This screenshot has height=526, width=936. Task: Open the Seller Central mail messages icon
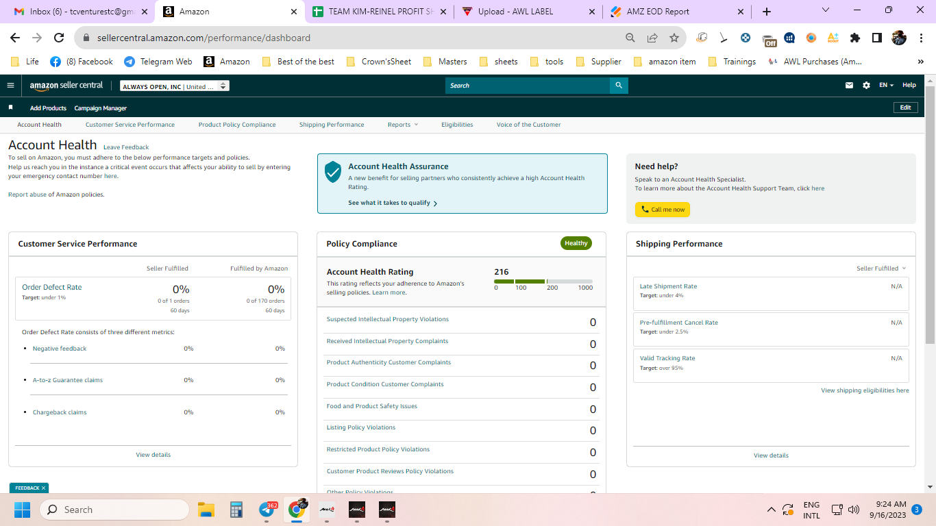click(850, 86)
